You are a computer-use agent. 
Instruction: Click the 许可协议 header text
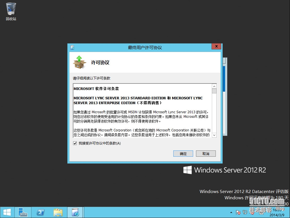point(100,62)
